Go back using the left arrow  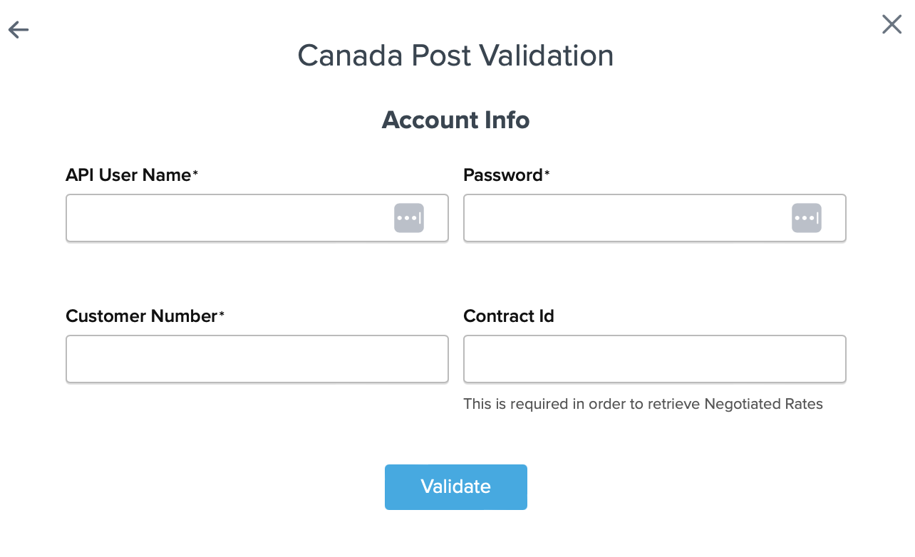(19, 29)
